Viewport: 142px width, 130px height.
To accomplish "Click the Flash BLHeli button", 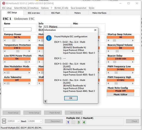I will click(x=53, y=113).
